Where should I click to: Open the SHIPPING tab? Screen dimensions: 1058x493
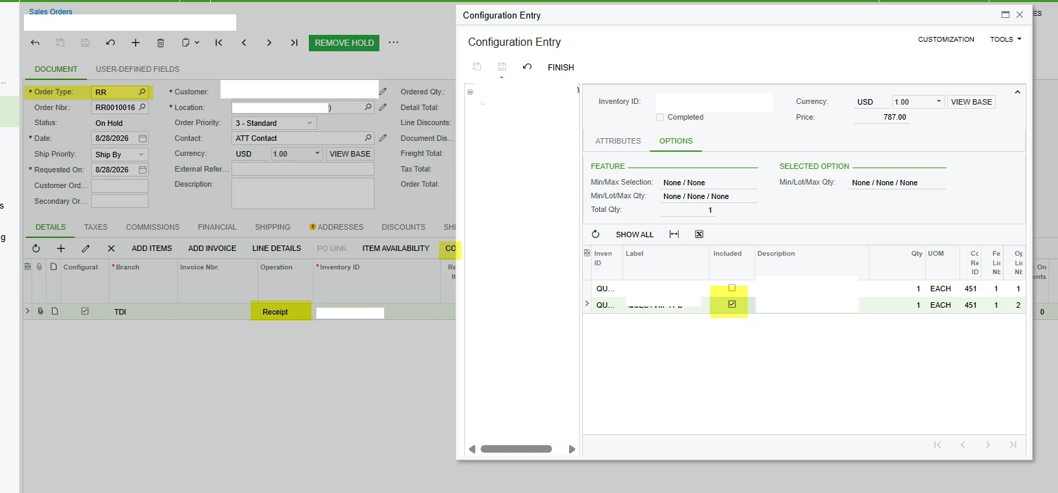[273, 227]
